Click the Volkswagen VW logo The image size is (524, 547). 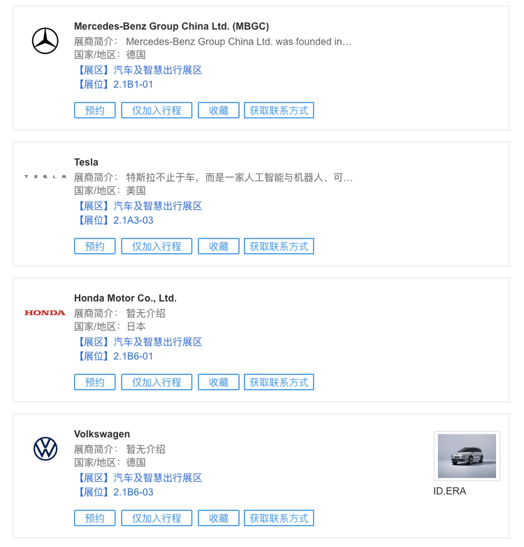pyautogui.click(x=45, y=448)
